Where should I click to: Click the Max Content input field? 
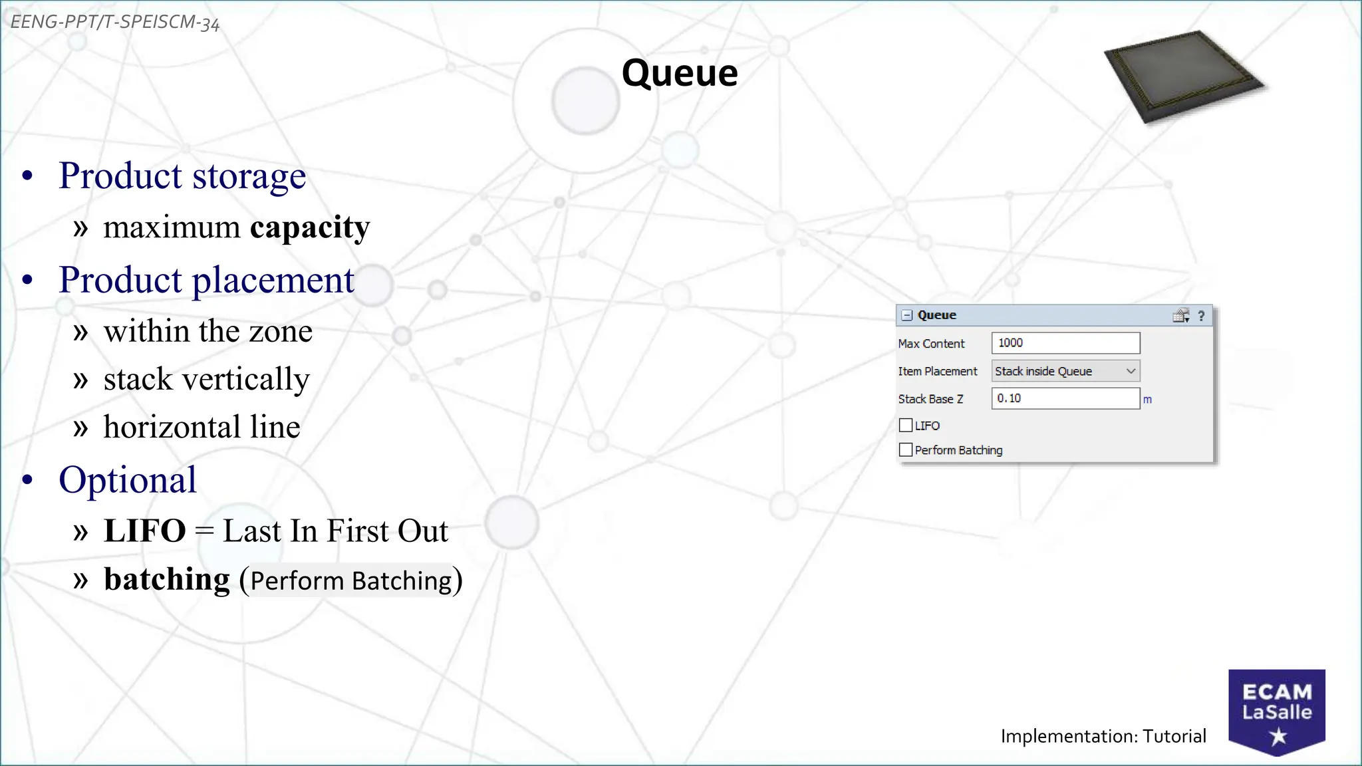pyautogui.click(x=1065, y=343)
